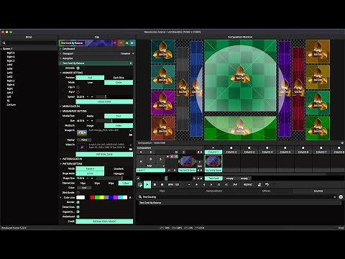Click the white Color Line swatch
This screenshot has width=345, height=259.
tap(80, 197)
